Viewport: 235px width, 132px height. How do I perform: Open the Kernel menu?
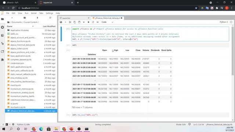tap(34, 13)
